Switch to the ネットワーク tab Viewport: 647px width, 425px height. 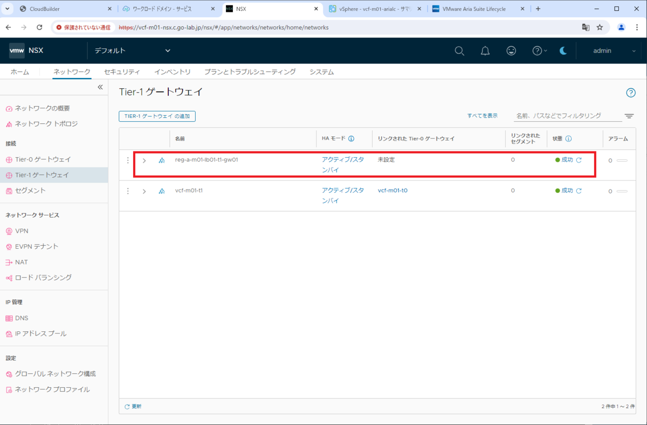point(72,72)
